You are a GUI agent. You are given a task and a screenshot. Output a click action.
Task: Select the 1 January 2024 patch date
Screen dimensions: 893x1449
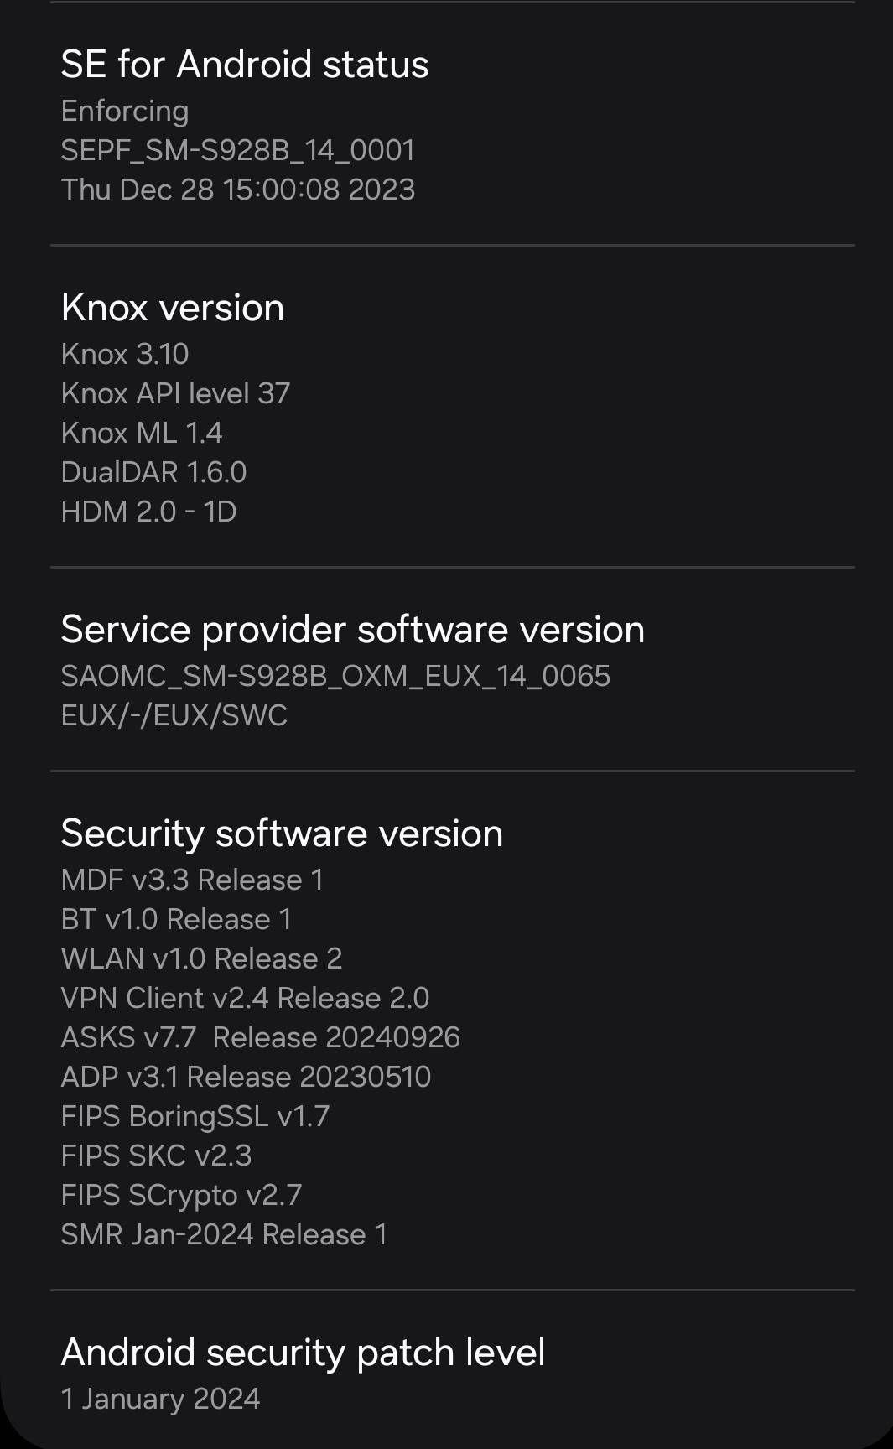click(x=161, y=1397)
